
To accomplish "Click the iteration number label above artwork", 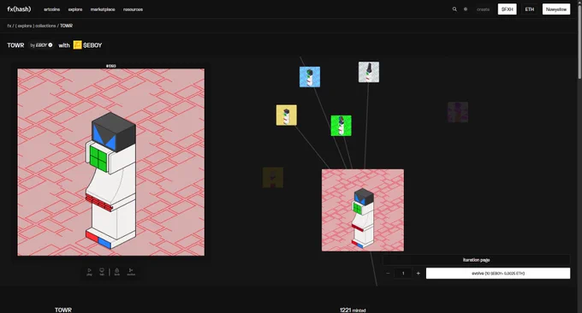I will pos(111,66).
